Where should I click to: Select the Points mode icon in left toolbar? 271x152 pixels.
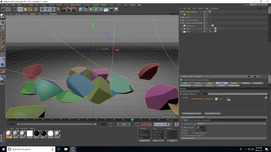(x=3, y=38)
